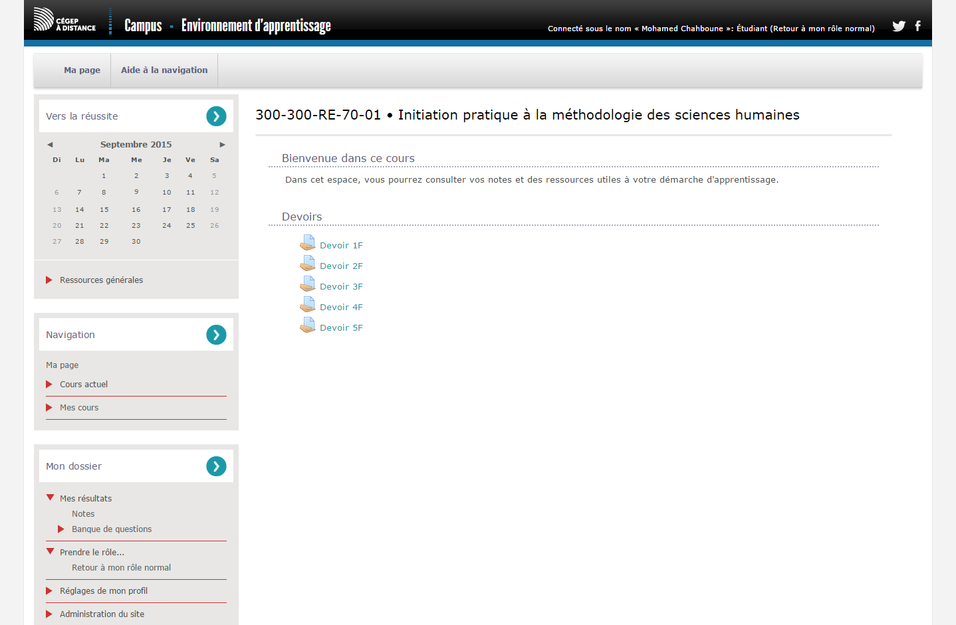
Task: Open the Devoir 5F link
Action: point(341,328)
